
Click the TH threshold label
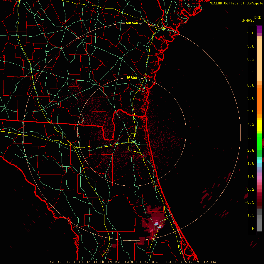click(x=252, y=229)
